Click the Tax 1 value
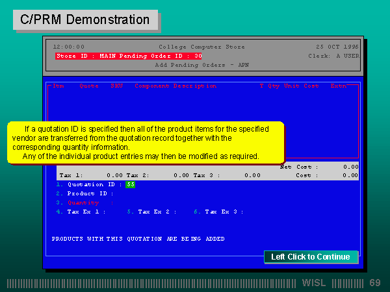The image size is (390, 292). tap(114, 175)
